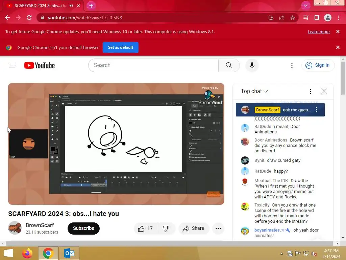
Task: Go to YouTube home via logo
Action: pos(40,65)
